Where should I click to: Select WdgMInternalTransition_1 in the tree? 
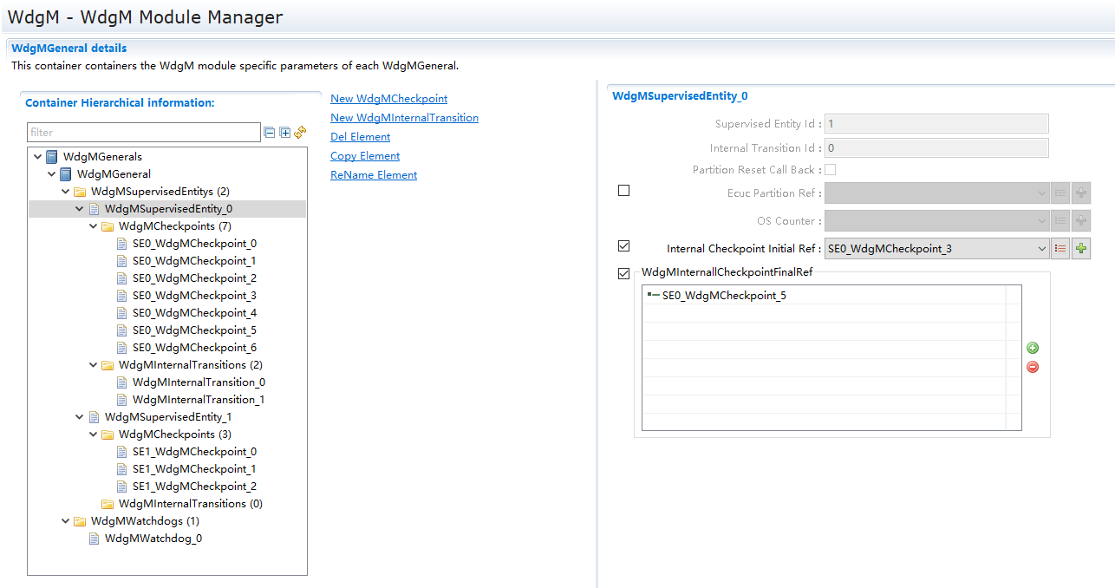[x=199, y=400]
